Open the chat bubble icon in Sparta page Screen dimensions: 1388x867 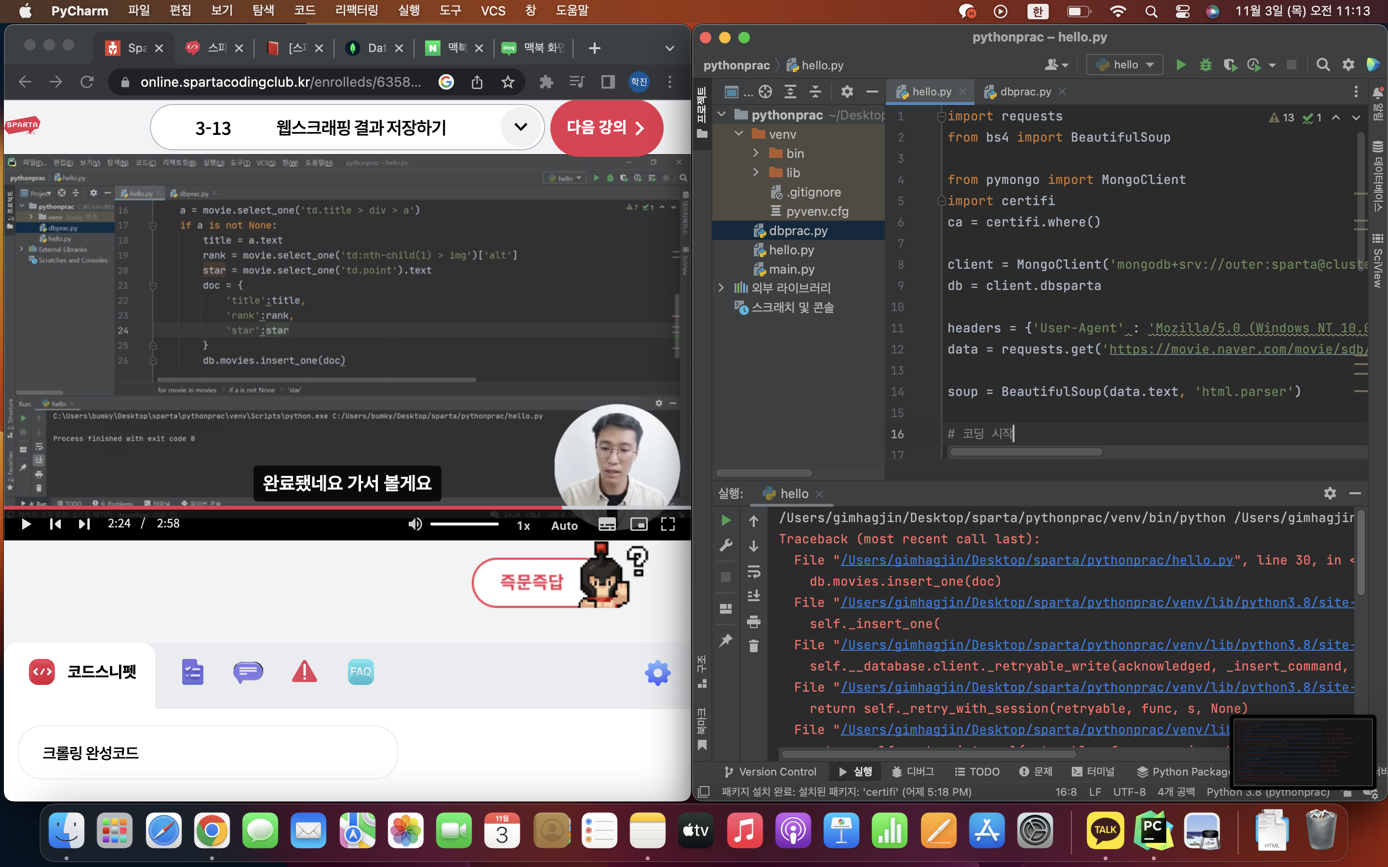(x=248, y=672)
